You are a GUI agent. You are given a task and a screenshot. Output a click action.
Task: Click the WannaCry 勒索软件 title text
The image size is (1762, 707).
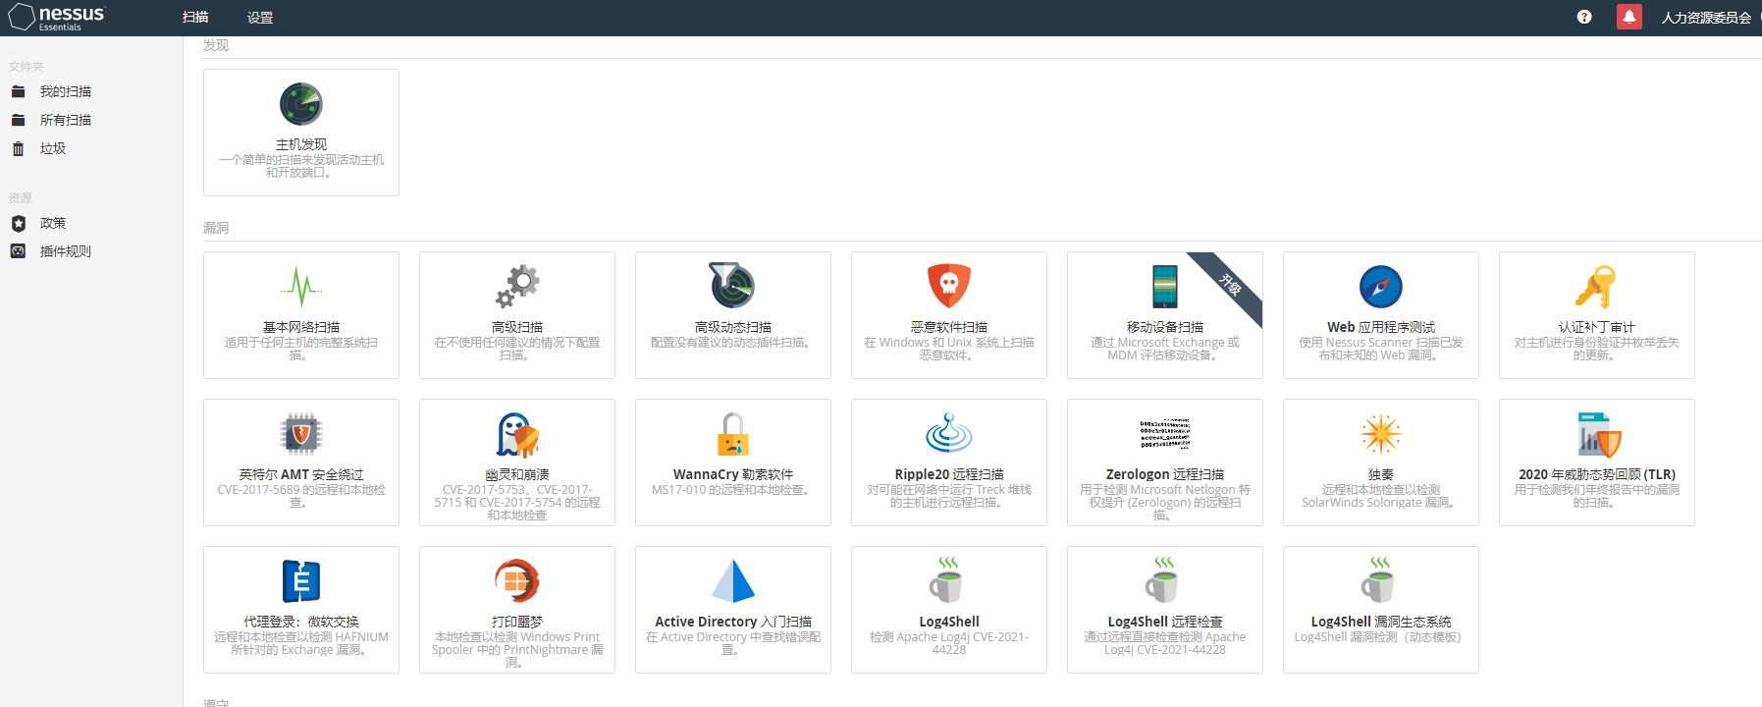[x=733, y=474]
